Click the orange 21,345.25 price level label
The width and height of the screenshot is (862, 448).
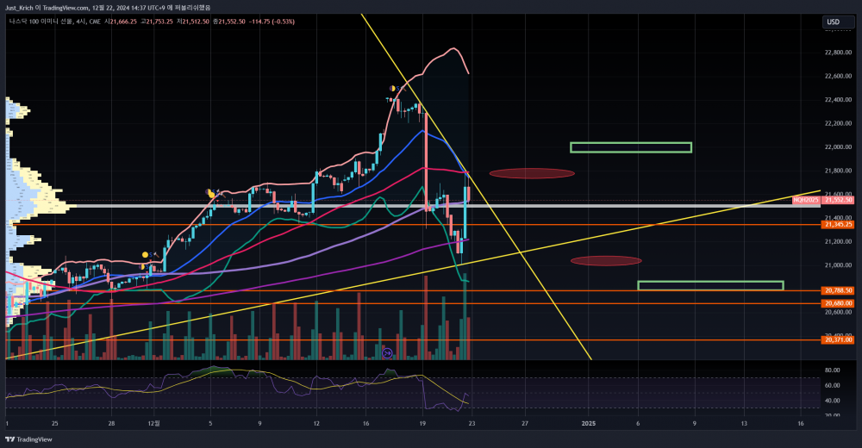(838, 224)
